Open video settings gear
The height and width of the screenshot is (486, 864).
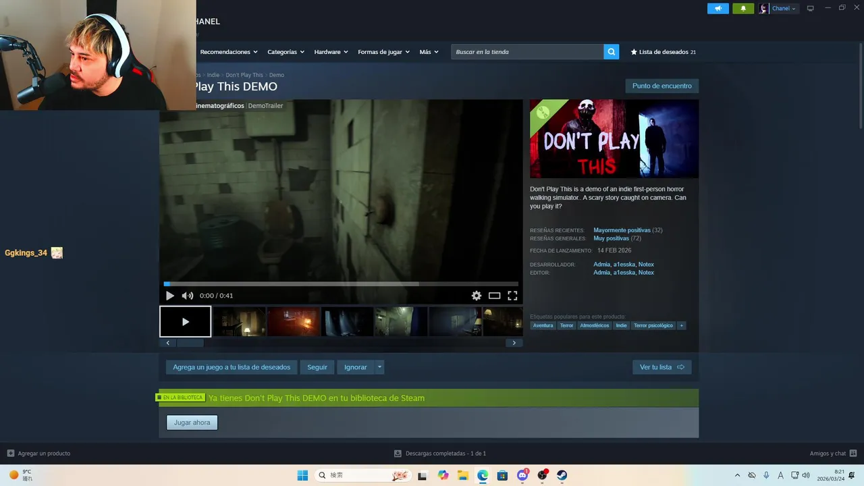point(477,296)
